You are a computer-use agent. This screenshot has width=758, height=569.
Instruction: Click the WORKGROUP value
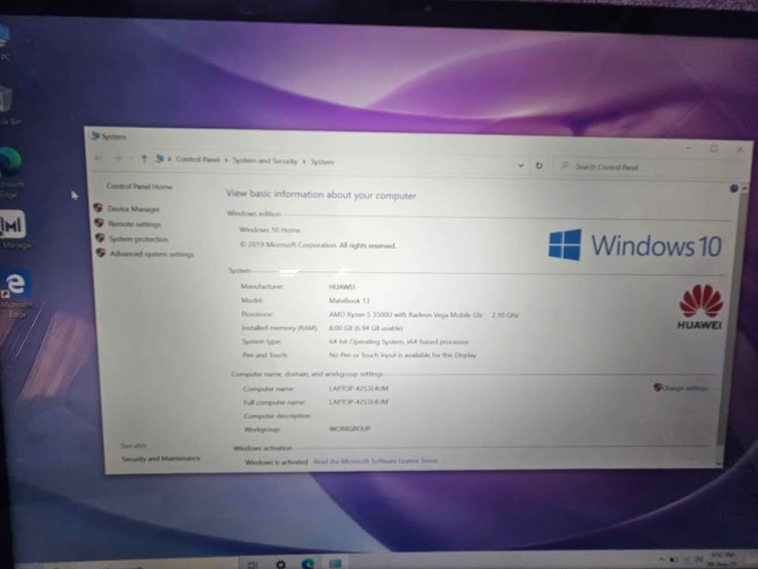tap(350, 428)
